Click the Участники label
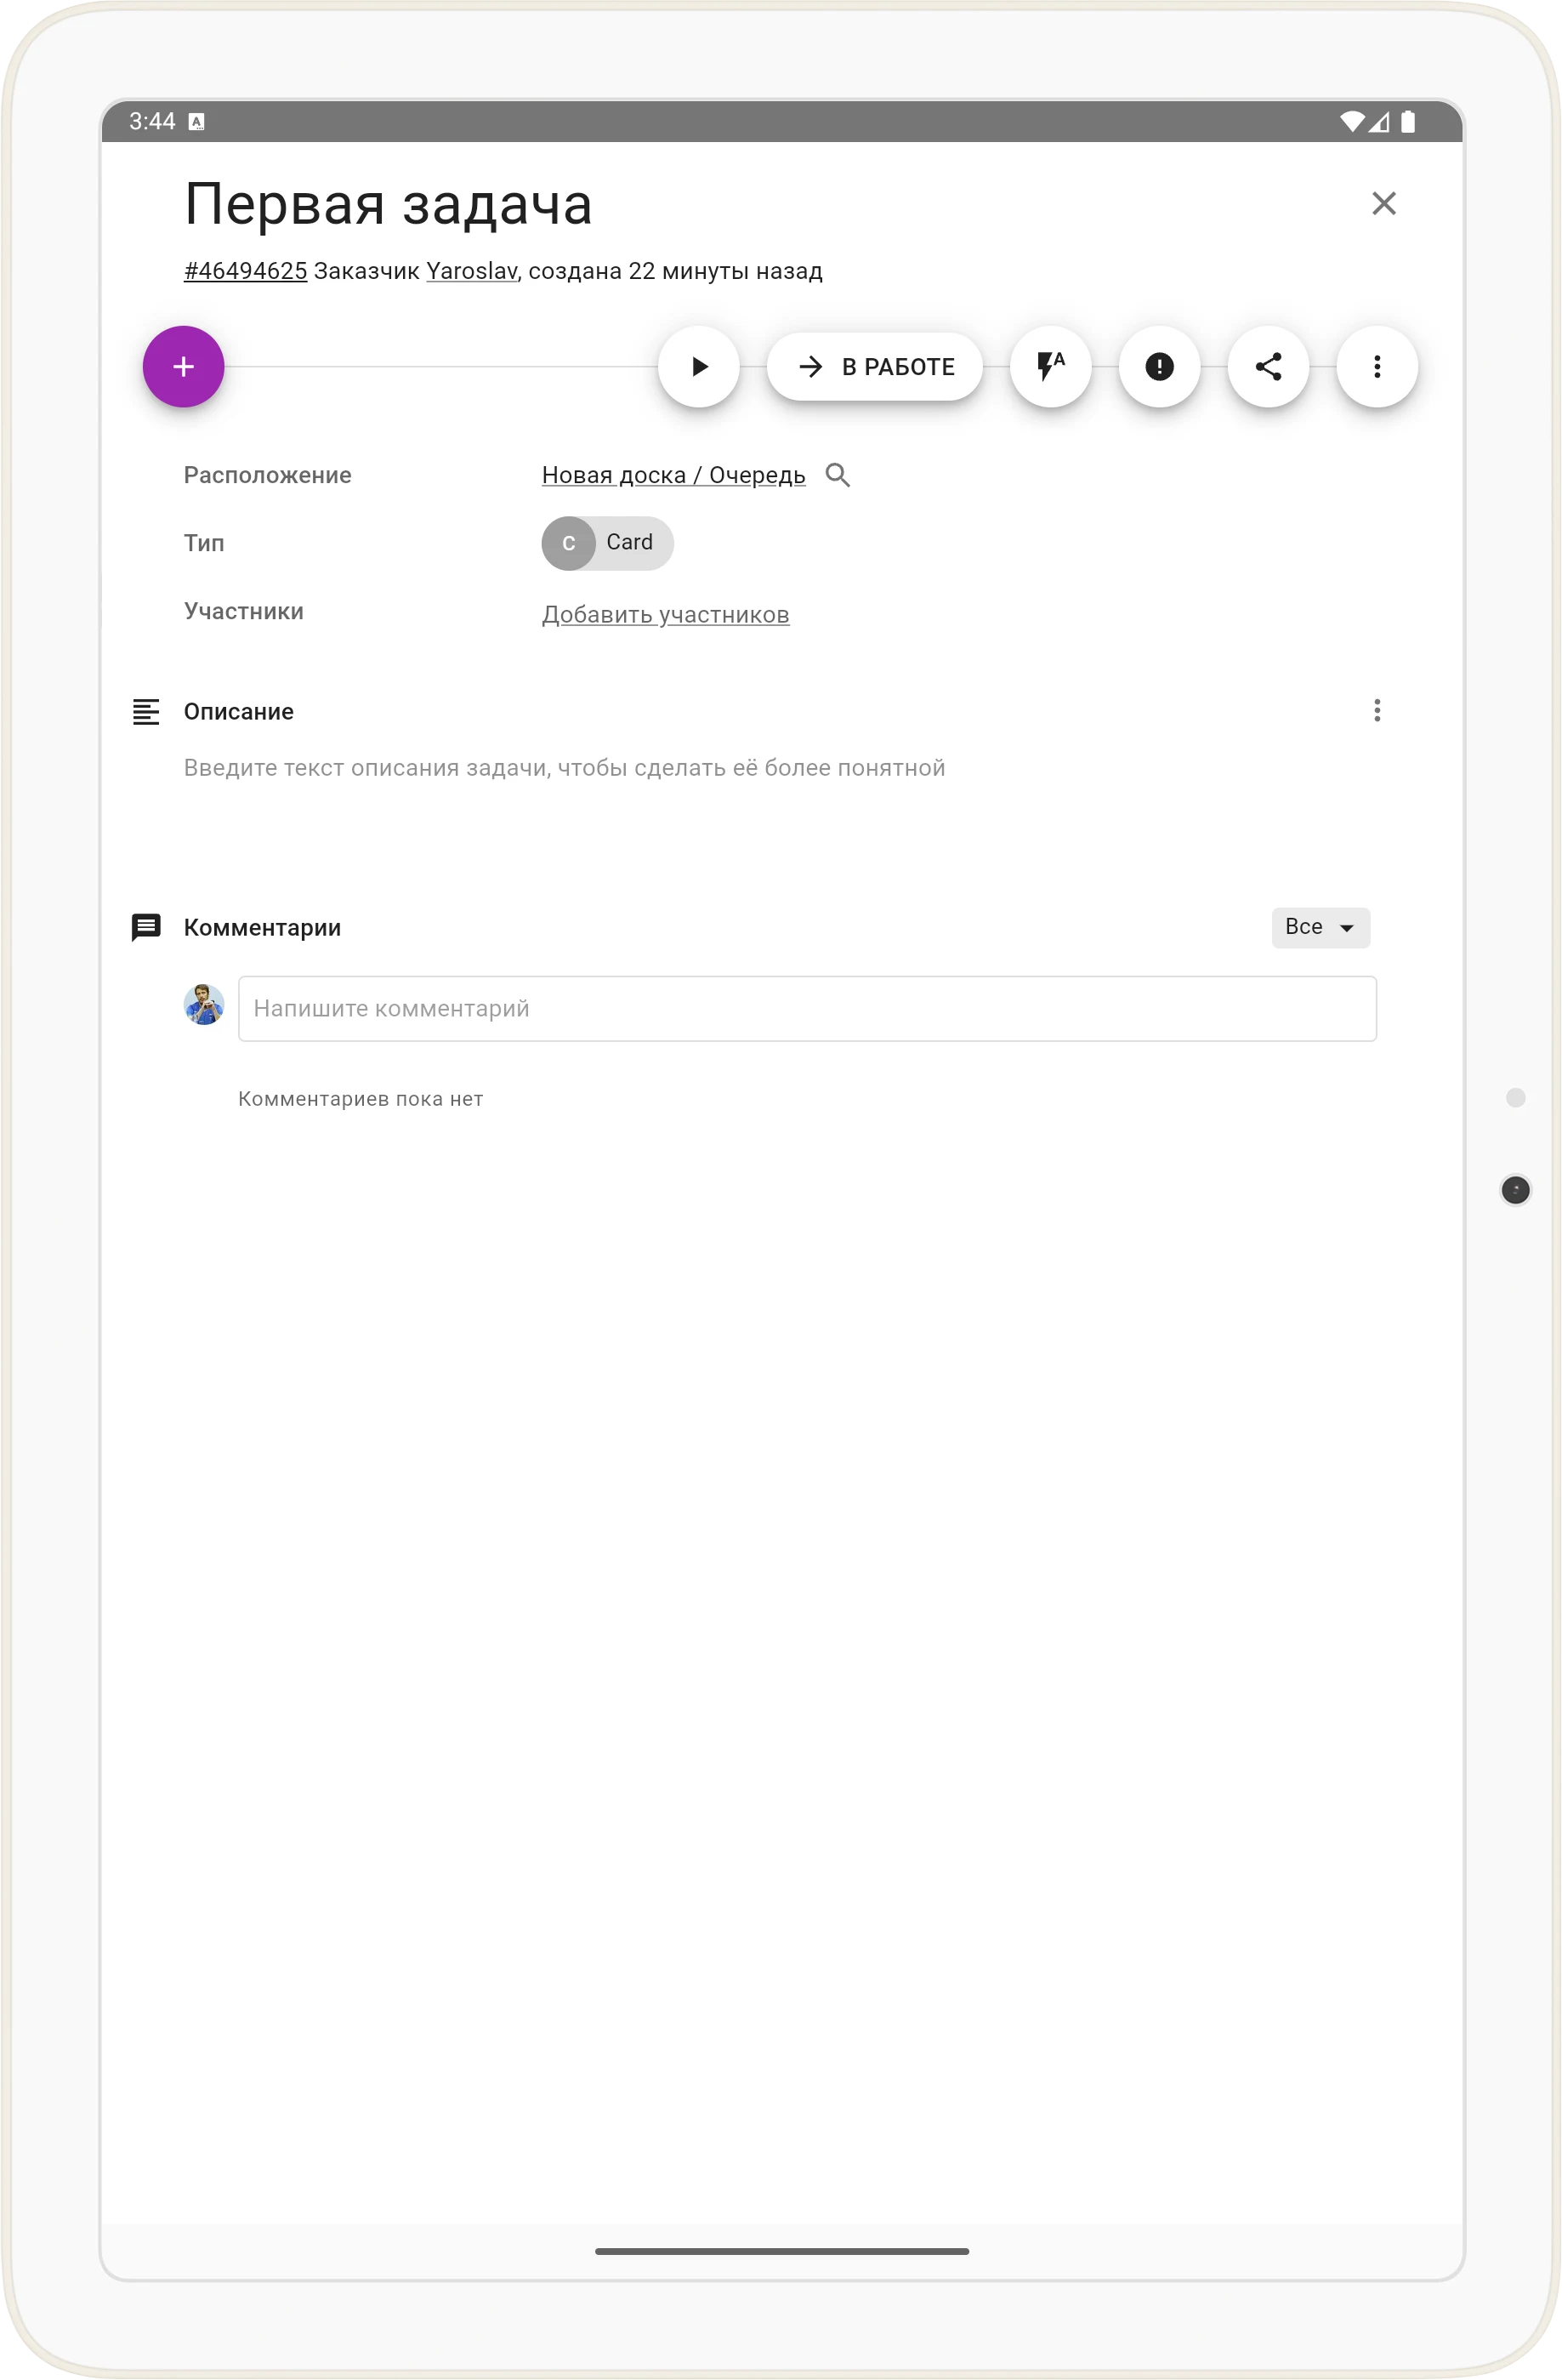1562x2380 pixels. pyautogui.click(x=244, y=611)
